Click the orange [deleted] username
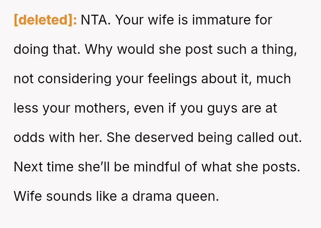The width and height of the screenshot is (321, 228). pos(45,20)
